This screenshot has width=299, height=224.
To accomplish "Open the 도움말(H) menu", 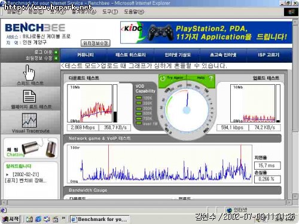I will point(134,12).
